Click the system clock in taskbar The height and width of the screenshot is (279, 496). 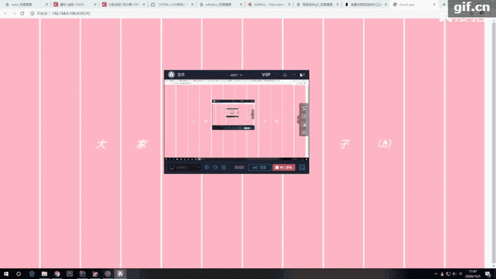473,273
